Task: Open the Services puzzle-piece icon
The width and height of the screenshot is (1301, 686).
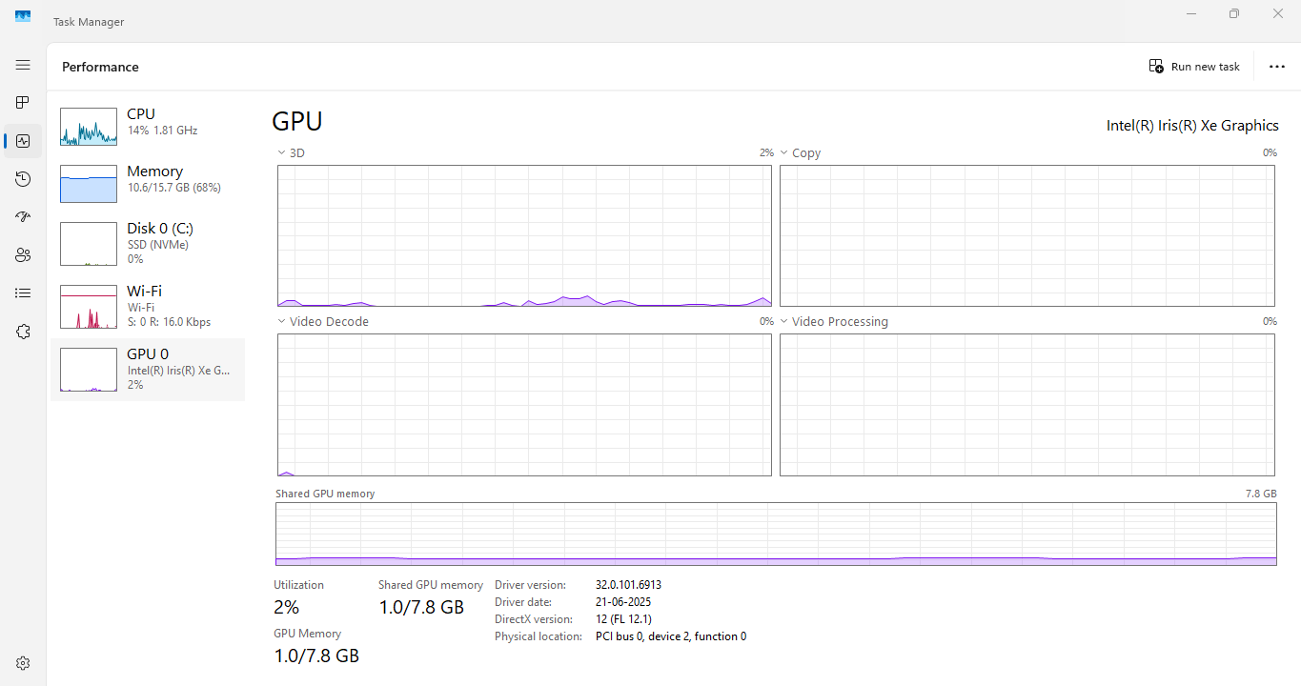Action: (x=23, y=332)
